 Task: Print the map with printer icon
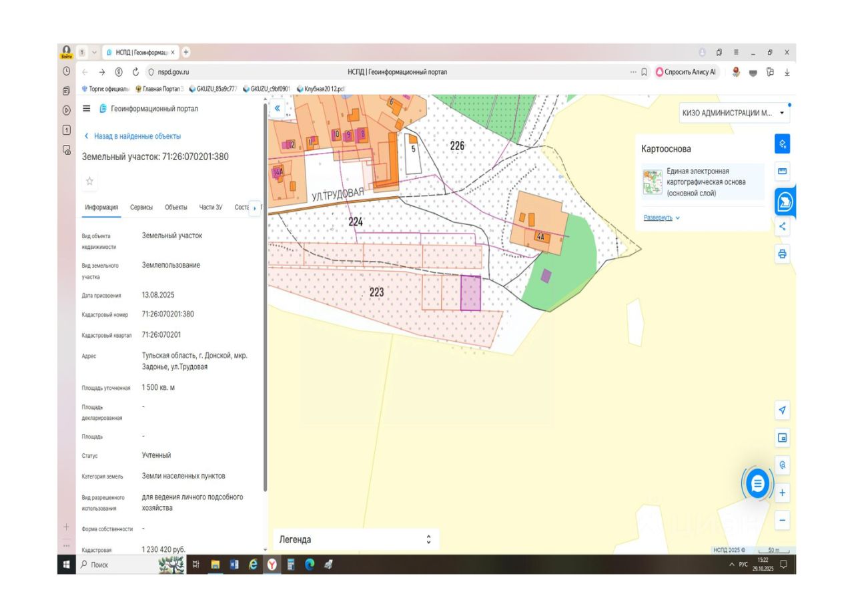click(783, 254)
